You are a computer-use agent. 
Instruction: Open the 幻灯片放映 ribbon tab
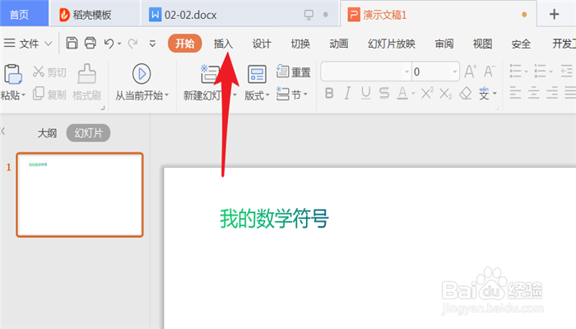coord(392,44)
